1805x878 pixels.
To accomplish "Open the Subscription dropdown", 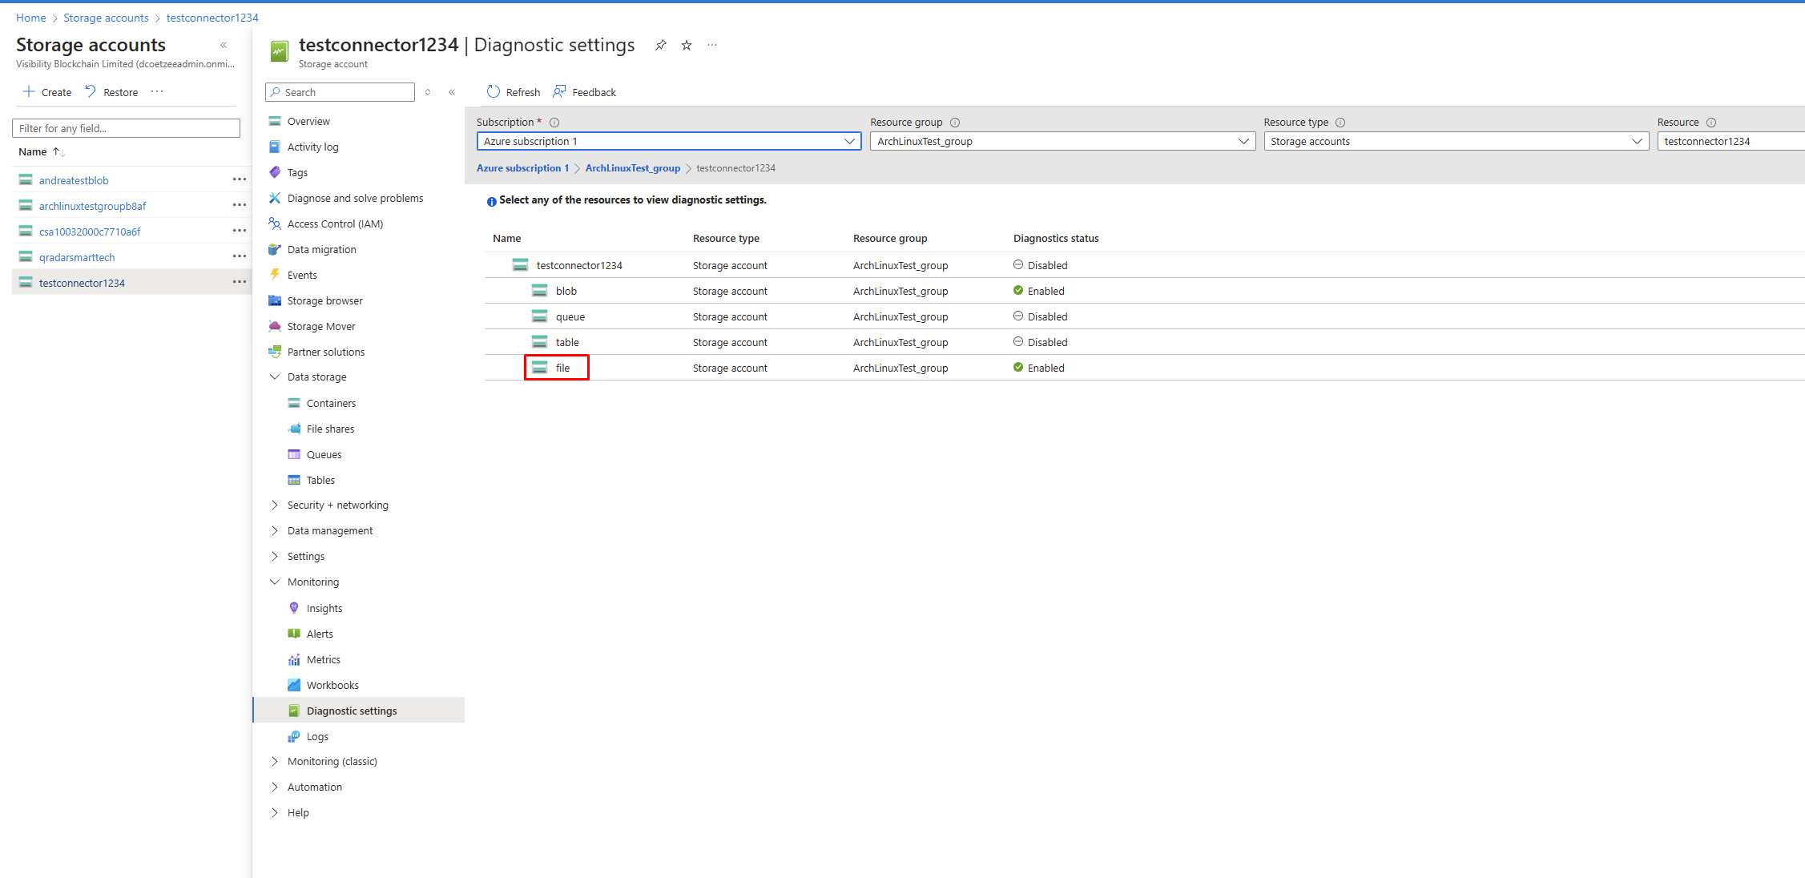I will 668,142.
